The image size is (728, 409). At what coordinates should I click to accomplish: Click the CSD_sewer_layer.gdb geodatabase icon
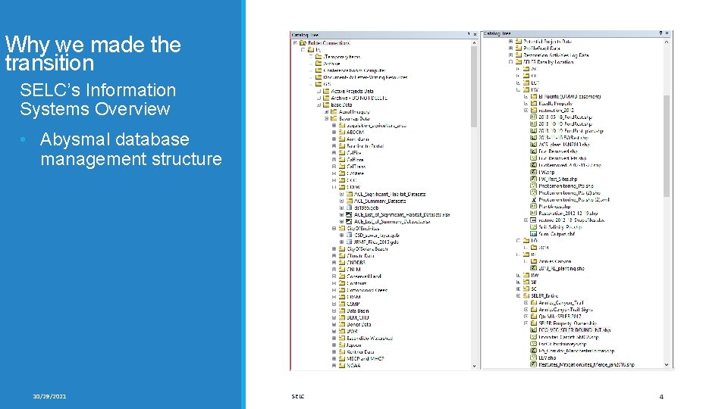(x=349, y=235)
